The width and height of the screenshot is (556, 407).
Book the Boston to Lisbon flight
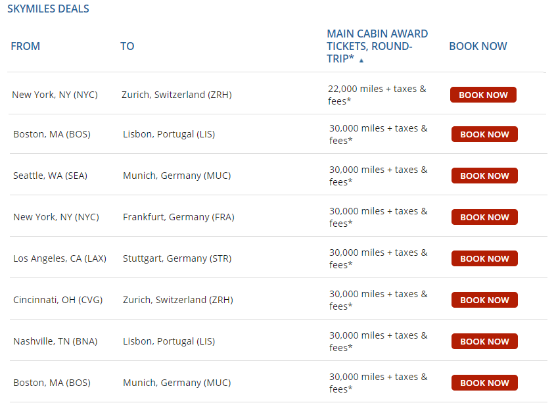(484, 134)
